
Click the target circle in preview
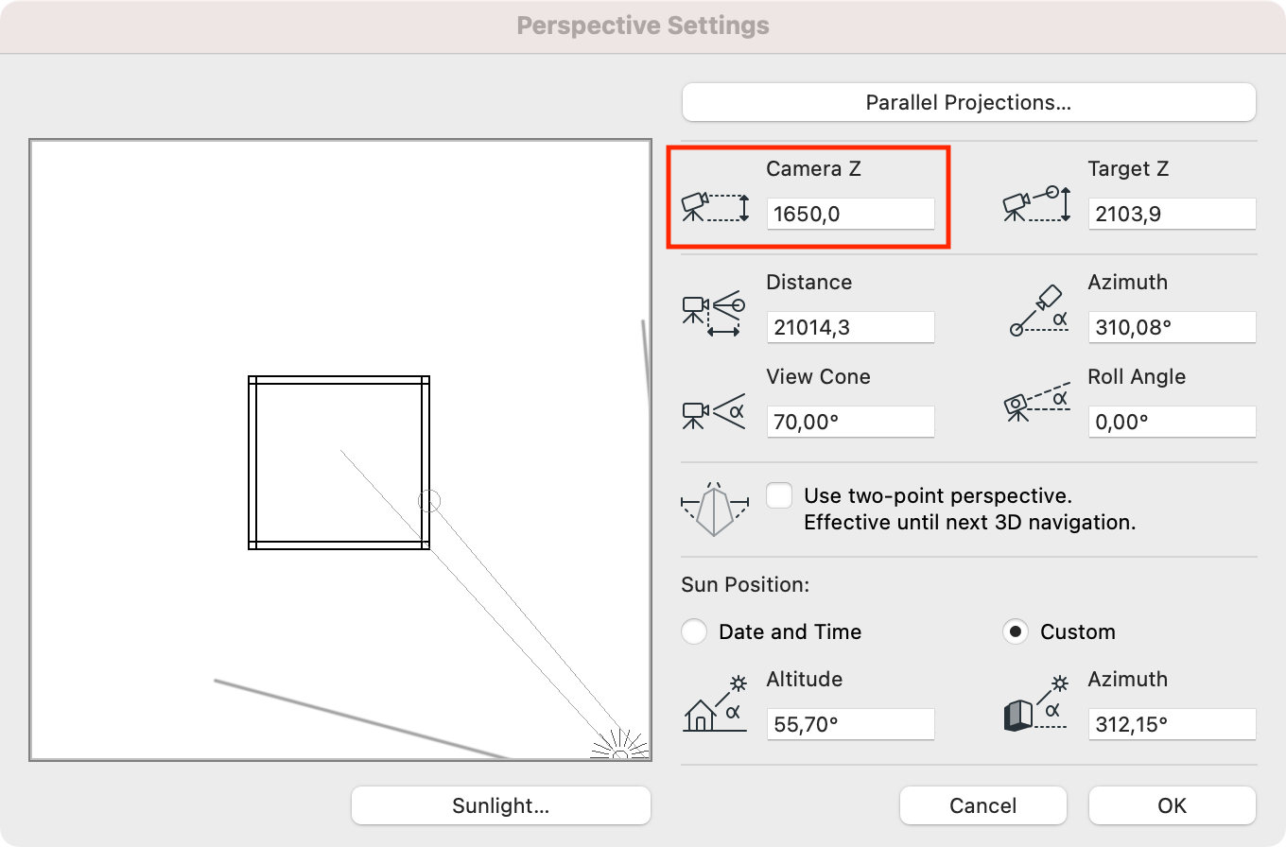point(429,501)
